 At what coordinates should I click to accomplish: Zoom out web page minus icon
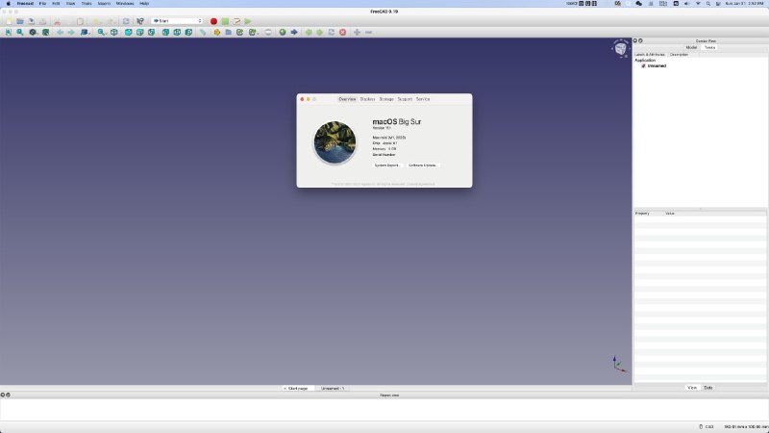(369, 33)
